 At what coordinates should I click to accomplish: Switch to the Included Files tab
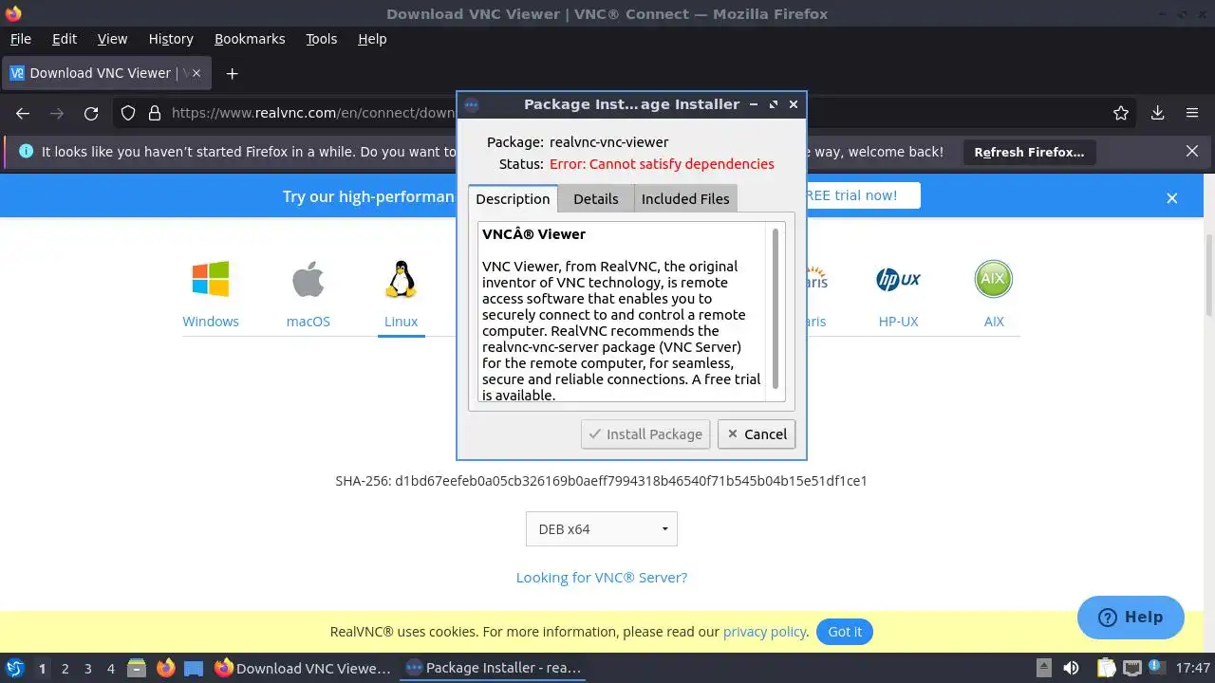pos(685,198)
